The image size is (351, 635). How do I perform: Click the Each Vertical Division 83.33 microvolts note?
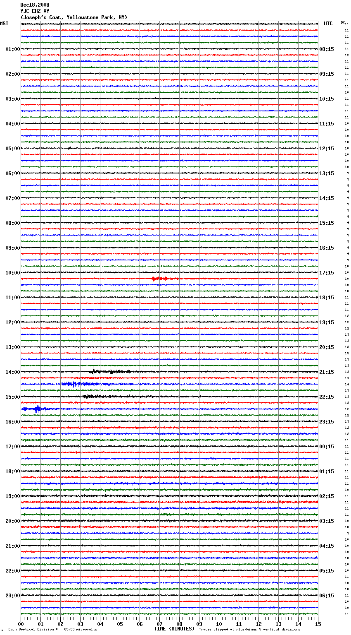click(x=53, y=630)
